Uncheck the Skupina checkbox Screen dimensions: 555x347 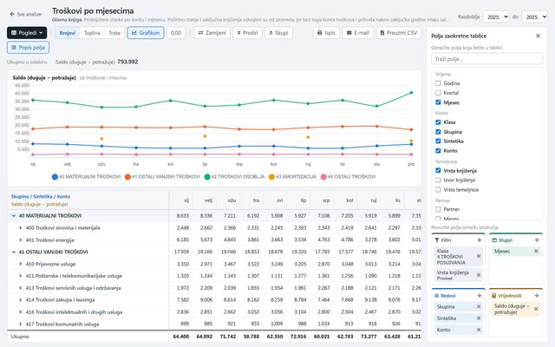(438, 132)
